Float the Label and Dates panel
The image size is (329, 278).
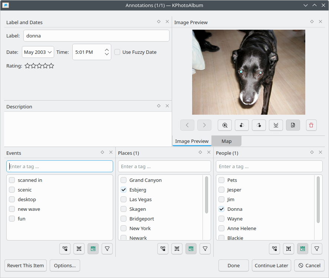159,22
